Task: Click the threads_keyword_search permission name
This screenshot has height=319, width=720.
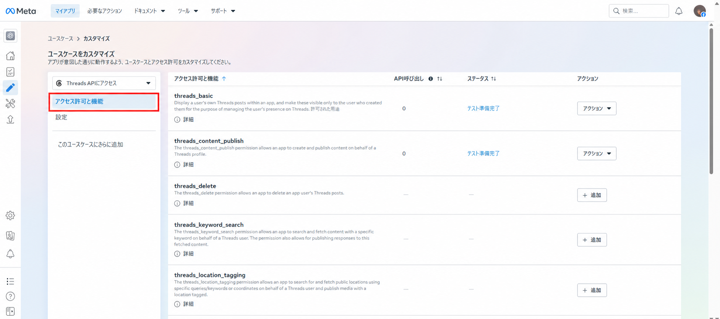Action: coord(209,225)
